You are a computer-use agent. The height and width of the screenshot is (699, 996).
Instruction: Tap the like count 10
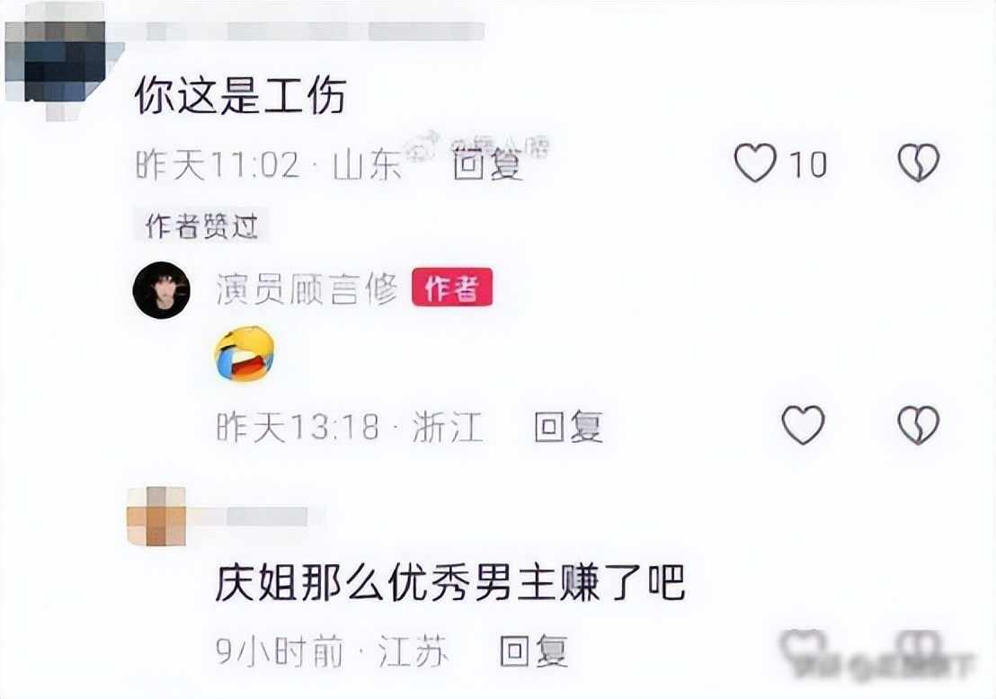tap(807, 164)
